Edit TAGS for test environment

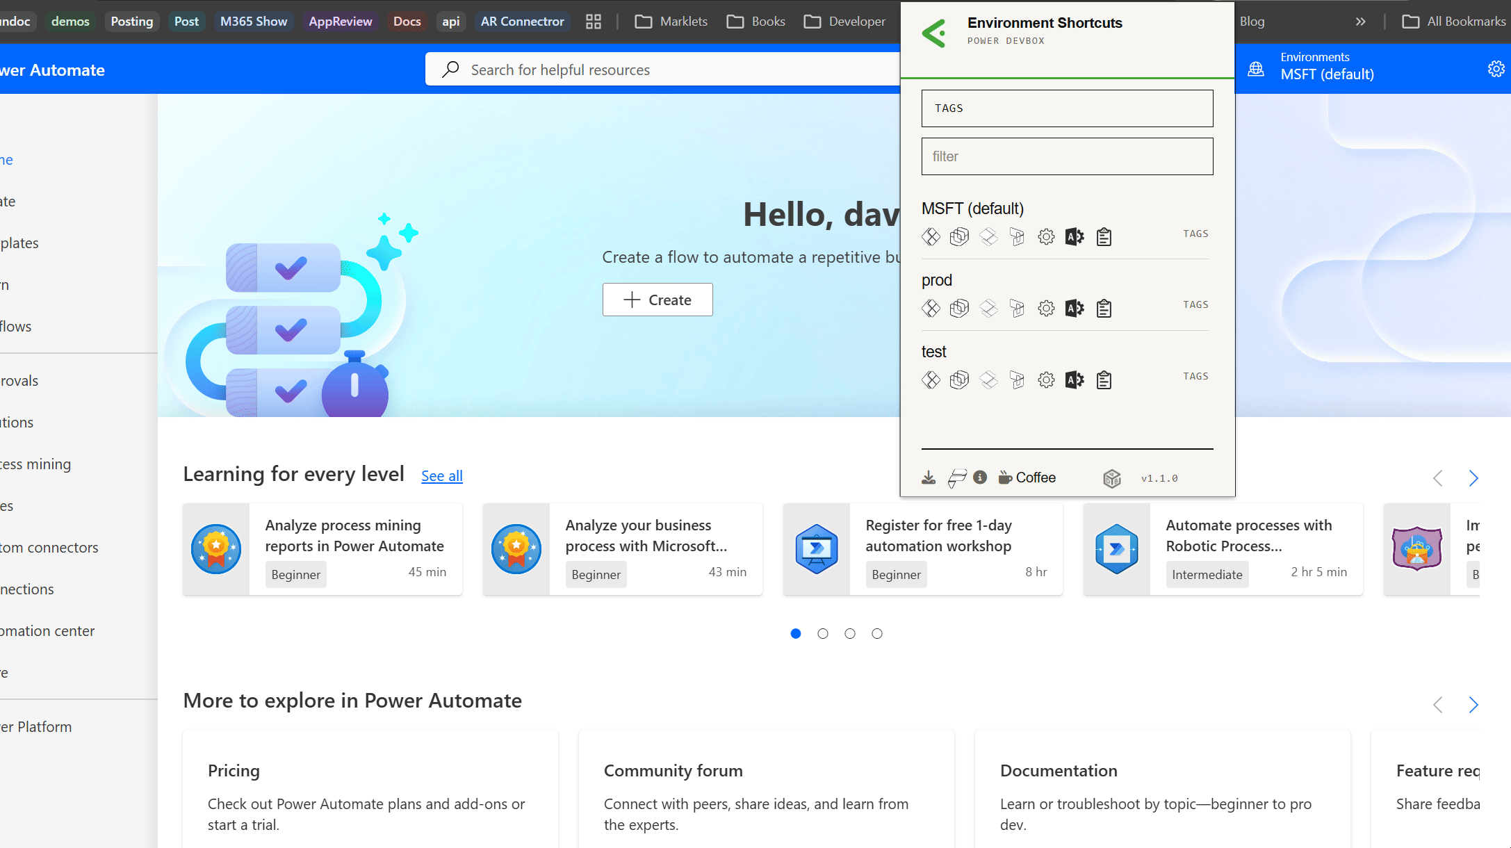click(x=1195, y=376)
